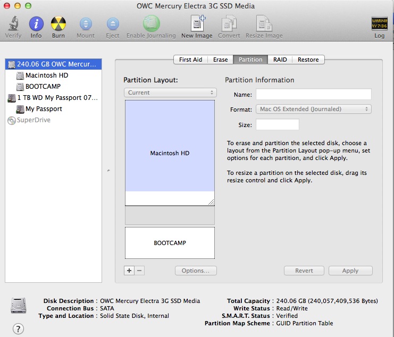Image resolution: width=394 pixels, height=337 pixels.
Task: Click the Enable Journaling toolbar icon
Action: coord(151,24)
